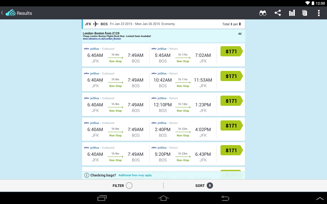Screen dimensions: 327x204
Task: Select $171 price for 5:20PM return flight
Action: click(x=231, y=150)
